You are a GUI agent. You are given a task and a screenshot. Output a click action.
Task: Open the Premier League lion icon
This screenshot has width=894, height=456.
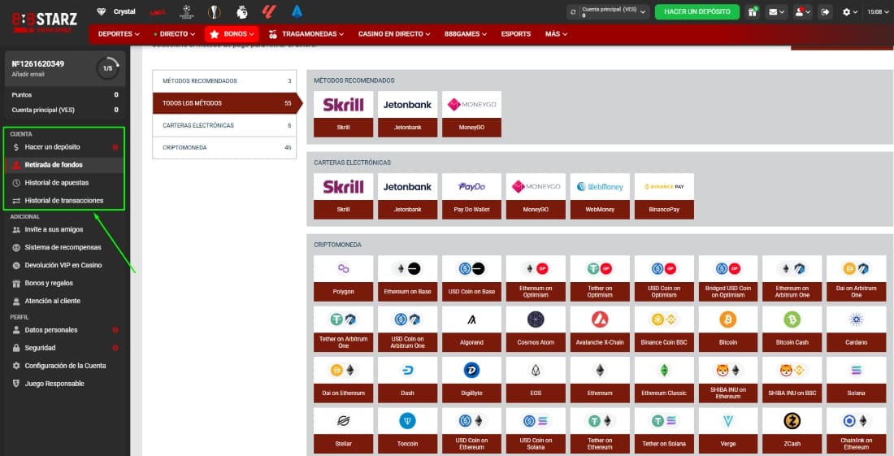(241, 11)
